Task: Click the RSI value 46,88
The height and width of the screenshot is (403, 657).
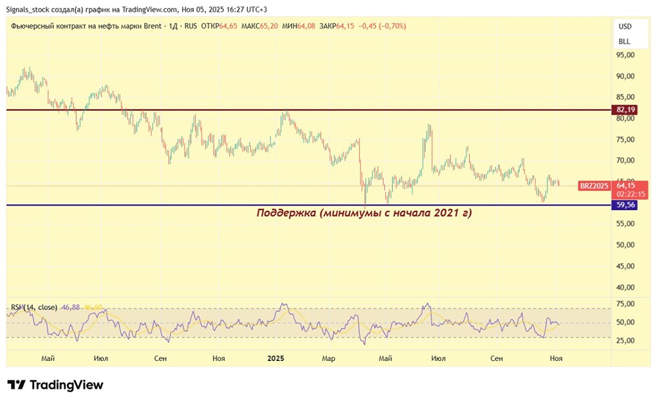Action: [x=71, y=307]
